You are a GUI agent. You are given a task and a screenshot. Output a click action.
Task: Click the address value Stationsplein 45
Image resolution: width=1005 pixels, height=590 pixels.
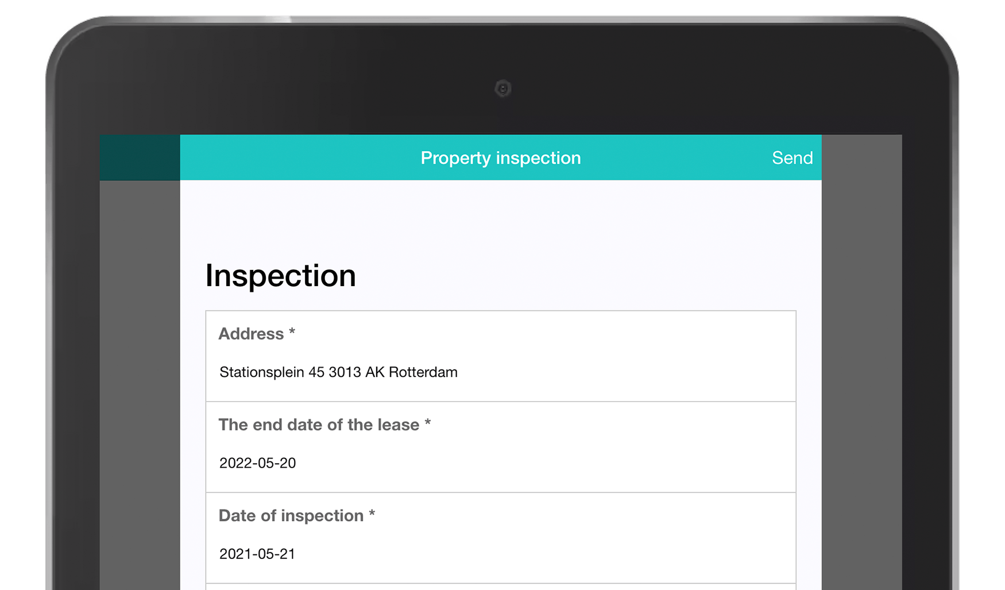338,372
